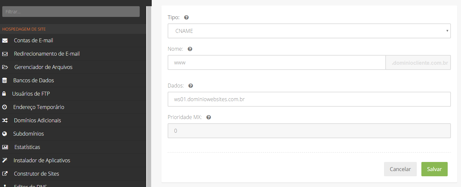Open the Tipo dropdown showing CNAME
The image size is (461, 187).
click(309, 31)
